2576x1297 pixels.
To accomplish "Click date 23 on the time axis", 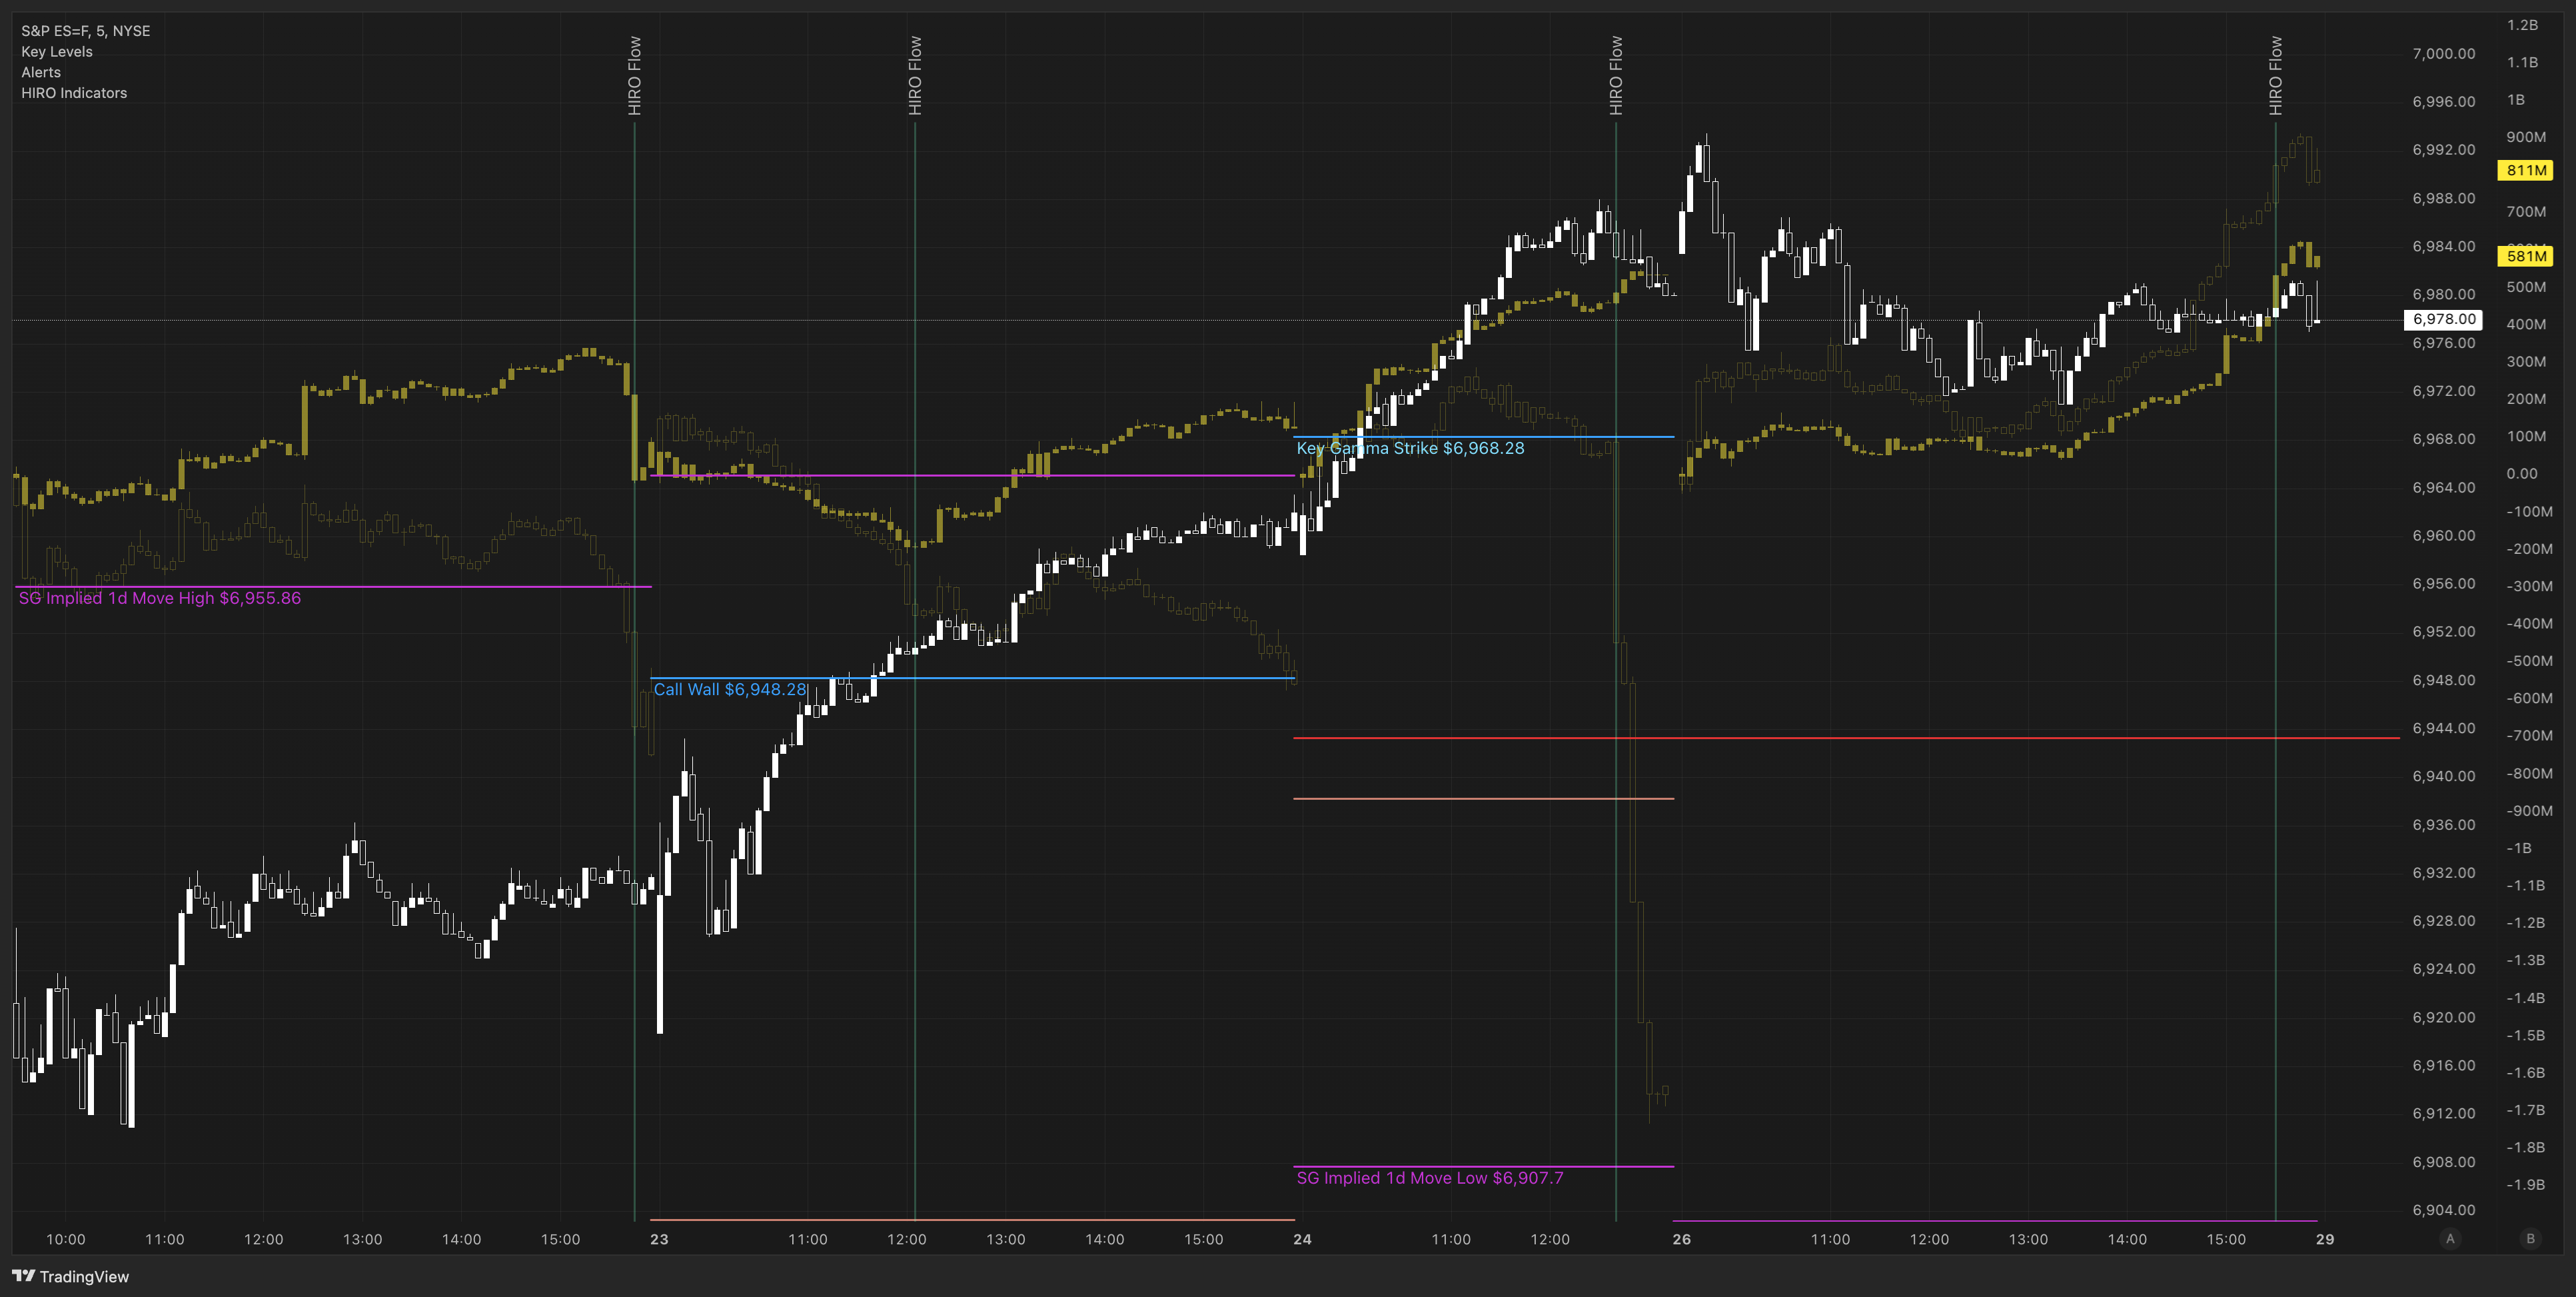I will tap(659, 1239).
